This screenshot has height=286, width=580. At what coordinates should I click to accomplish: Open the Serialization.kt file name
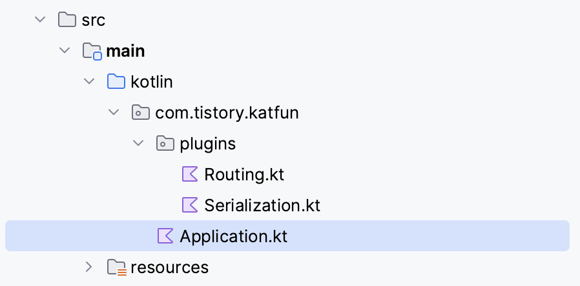pos(262,205)
